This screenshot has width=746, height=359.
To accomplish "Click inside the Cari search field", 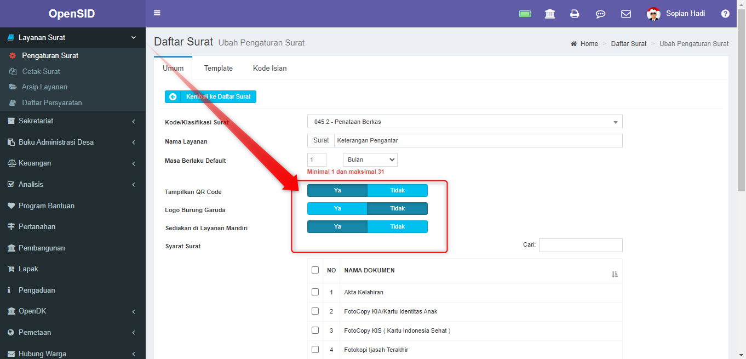I will [580, 245].
